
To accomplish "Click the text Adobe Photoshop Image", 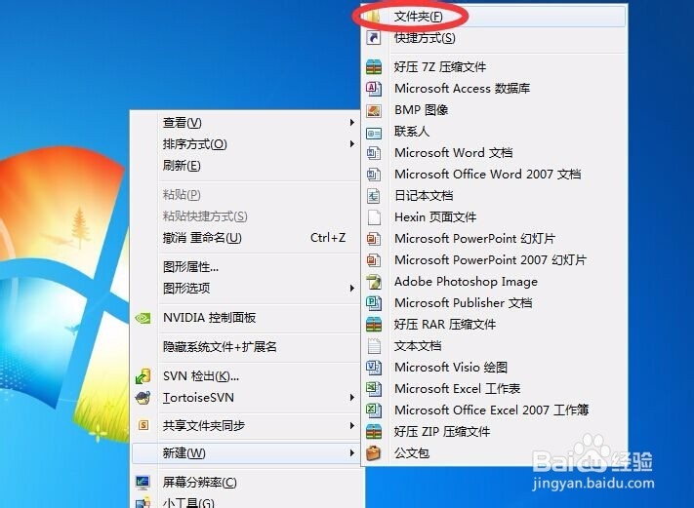I will click(466, 282).
